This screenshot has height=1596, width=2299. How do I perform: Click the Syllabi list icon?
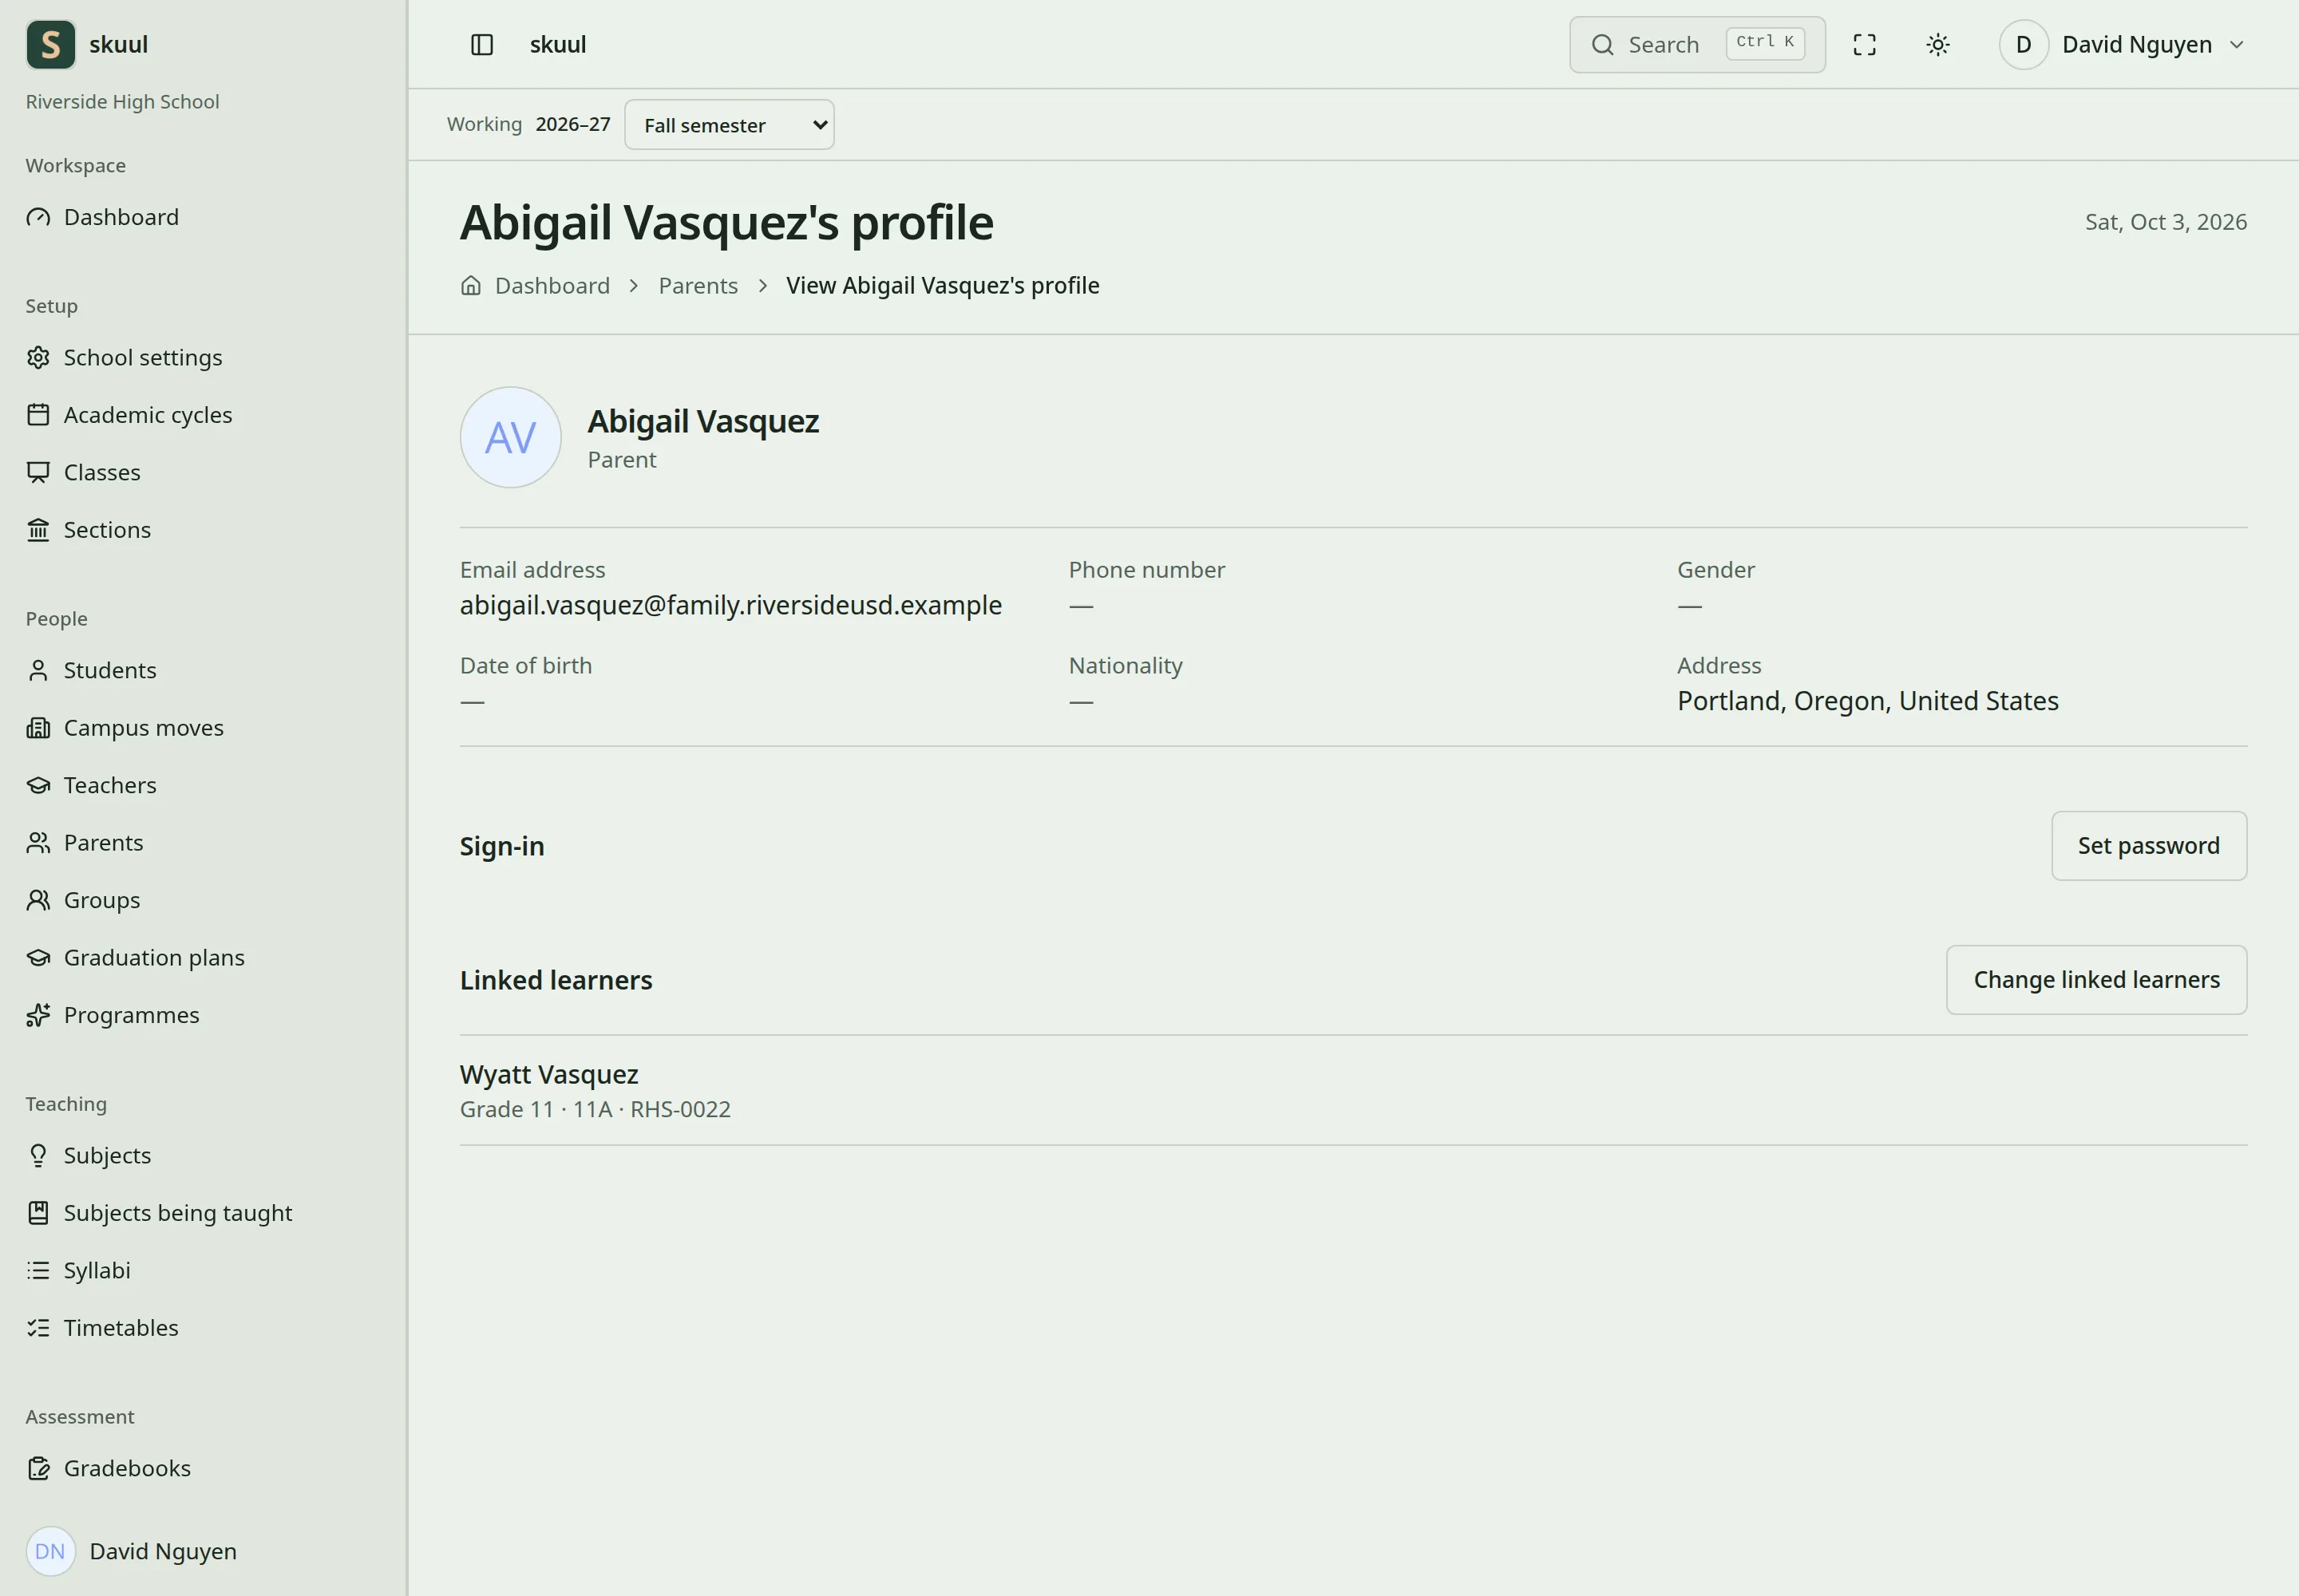click(38, 1270)
